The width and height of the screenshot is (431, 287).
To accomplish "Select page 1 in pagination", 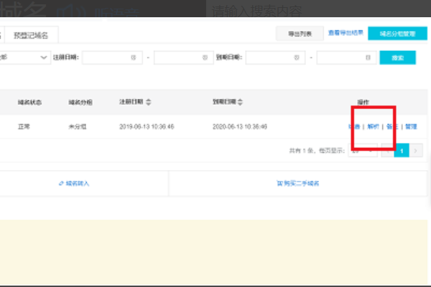I will (x=403, y=151).
